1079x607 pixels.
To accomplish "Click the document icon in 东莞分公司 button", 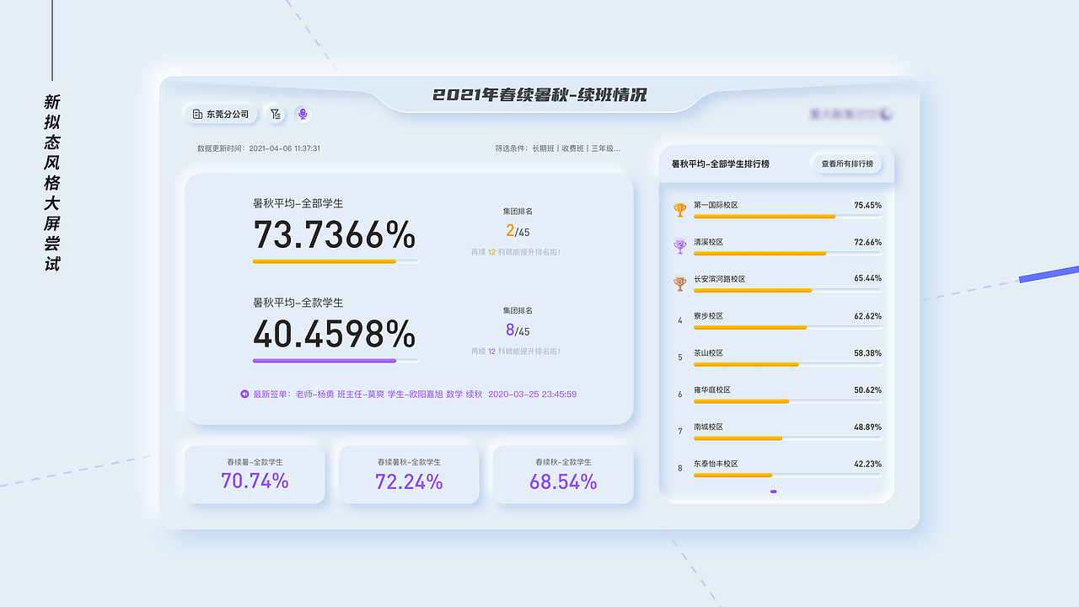I will [197, 114].
